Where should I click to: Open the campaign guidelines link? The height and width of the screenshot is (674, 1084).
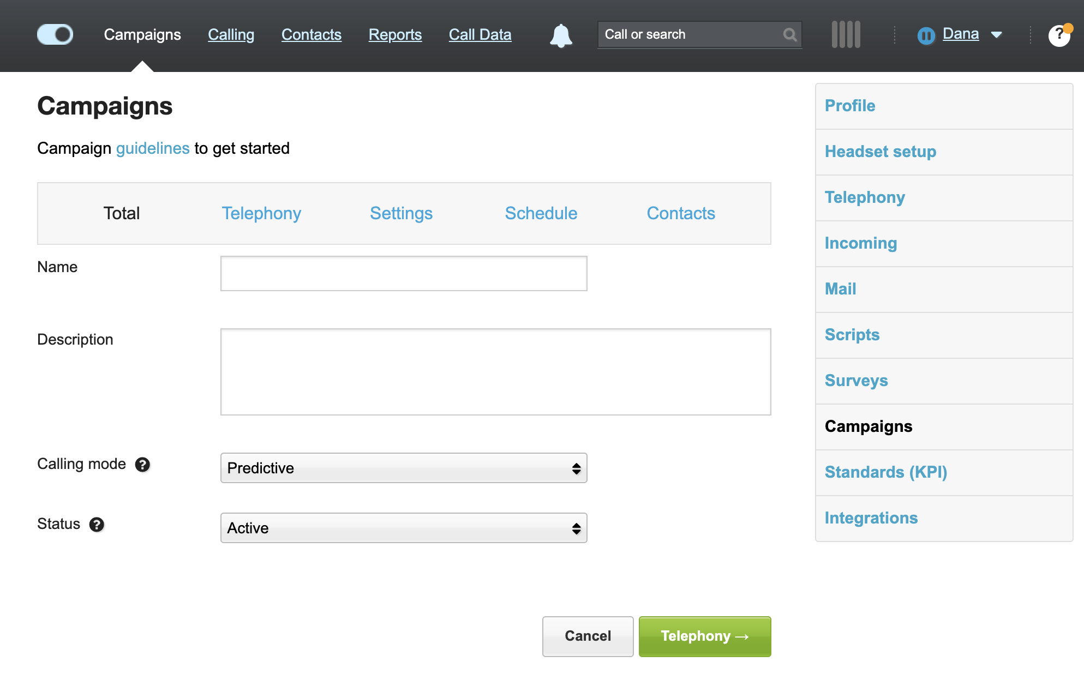(153, 148)
